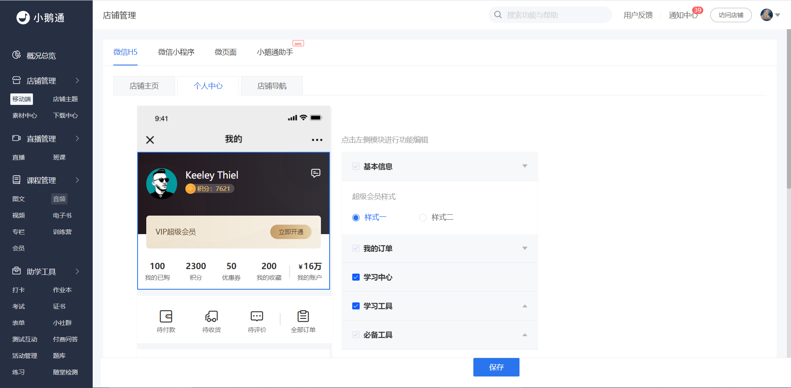Click the 待付款 wallet icon
Screen dimensions: 791x388
(x=166, y=316)
